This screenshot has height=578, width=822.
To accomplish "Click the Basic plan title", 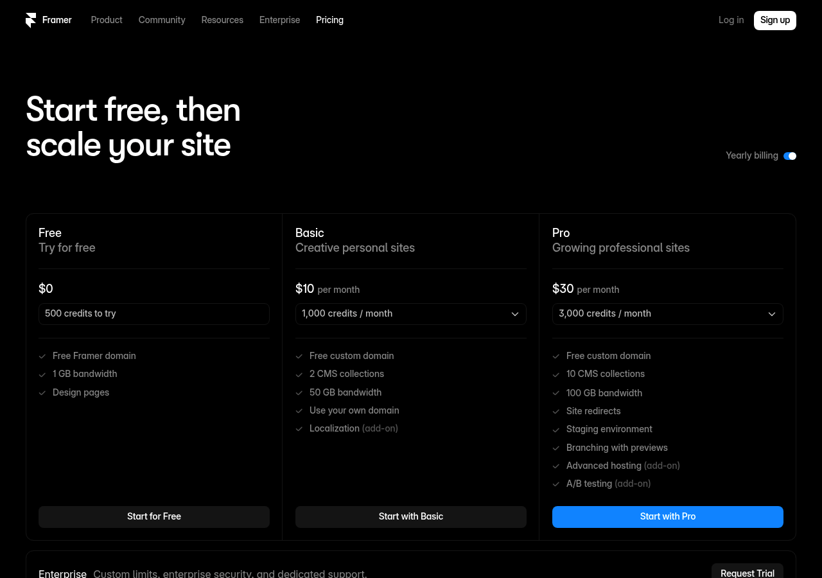I will click(x=310, y=233).
